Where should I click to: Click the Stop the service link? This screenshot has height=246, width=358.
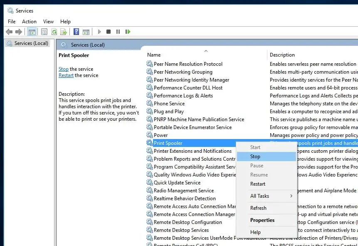click(x=64, y=69)
